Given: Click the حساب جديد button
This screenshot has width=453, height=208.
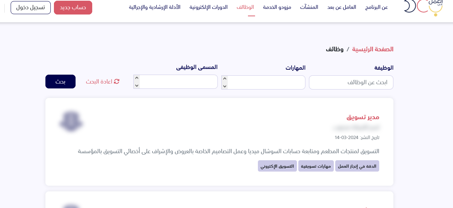Looking at the screenshot, I should point(73,7).
